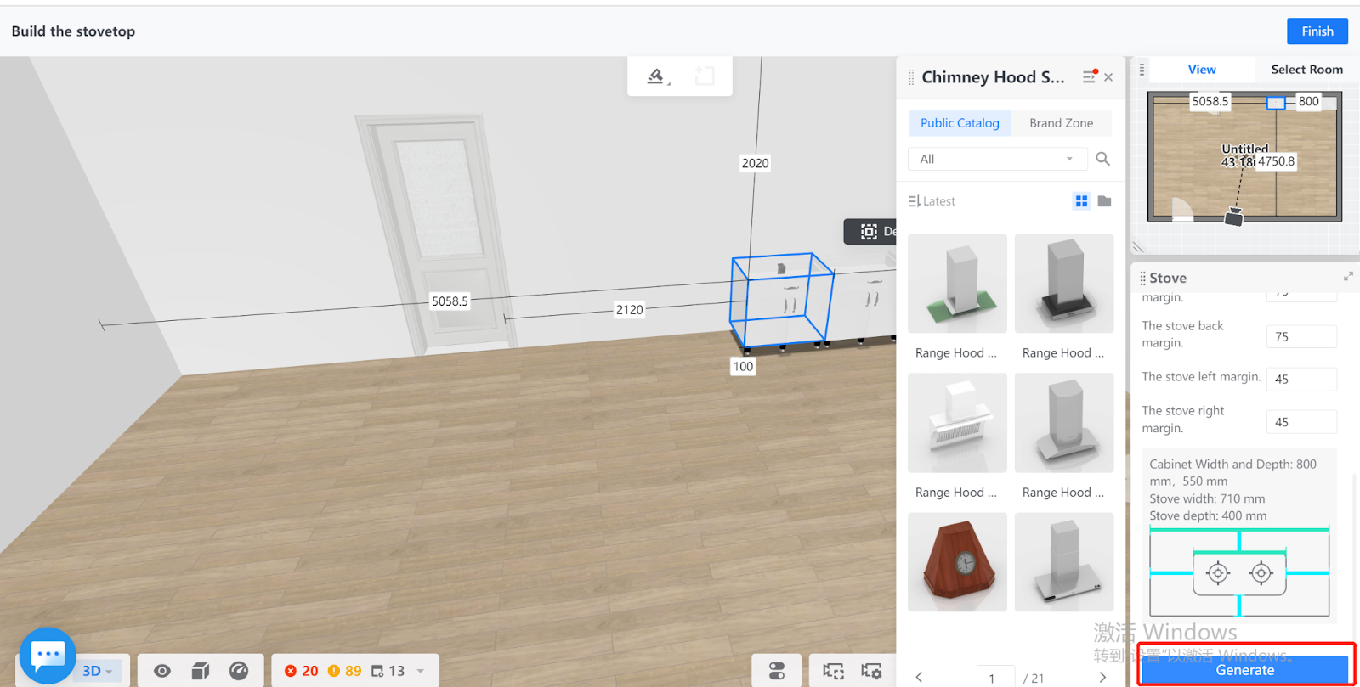Select the stamp tool in top toolbar
Image resolution: width=1360 pixels, height=687 pixels.
pyautogui.click(x=656, y=76)
